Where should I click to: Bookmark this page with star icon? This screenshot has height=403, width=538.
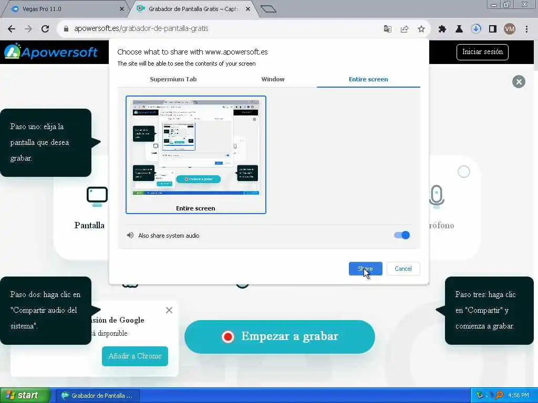(421, 29)
